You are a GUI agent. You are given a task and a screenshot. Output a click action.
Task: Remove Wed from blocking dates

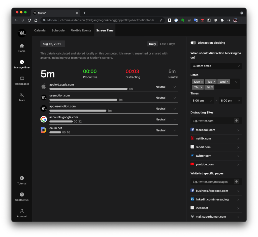click(228, 82)
